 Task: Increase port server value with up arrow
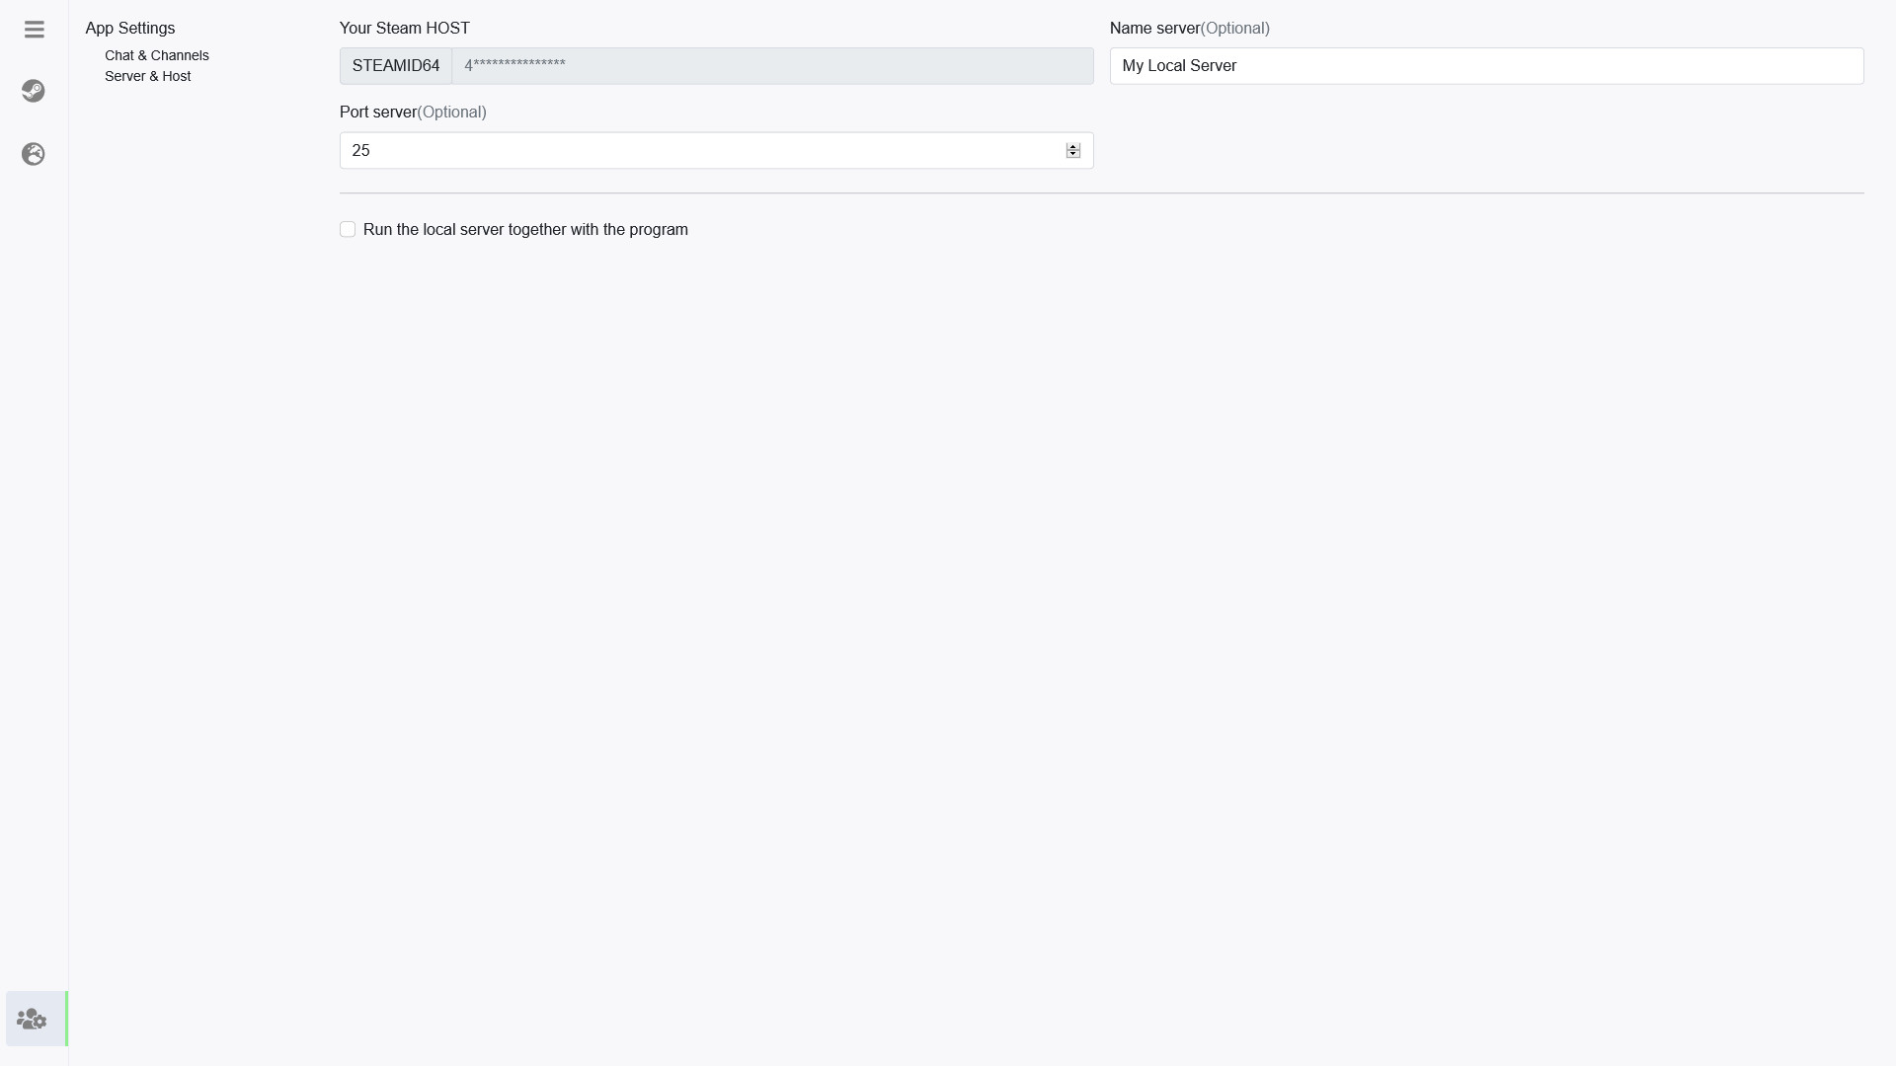(x=1073, y=146)
